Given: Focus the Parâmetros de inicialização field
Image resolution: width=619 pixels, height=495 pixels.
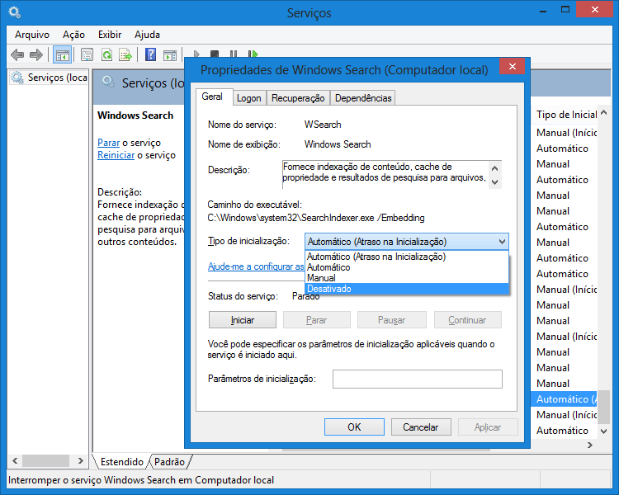Looking at the screenshot, I should tap(418, 379).
